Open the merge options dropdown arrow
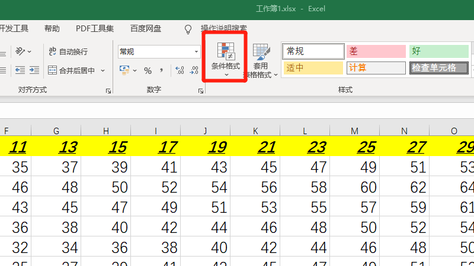This screenshot has width=474, height=266. click(103, 71)
